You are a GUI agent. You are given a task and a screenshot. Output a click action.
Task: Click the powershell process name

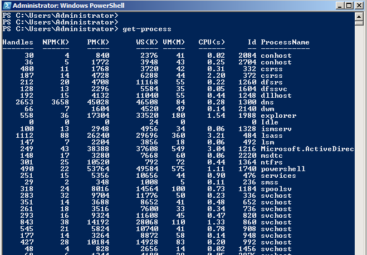pyautogui.click(x=283, y=169)
